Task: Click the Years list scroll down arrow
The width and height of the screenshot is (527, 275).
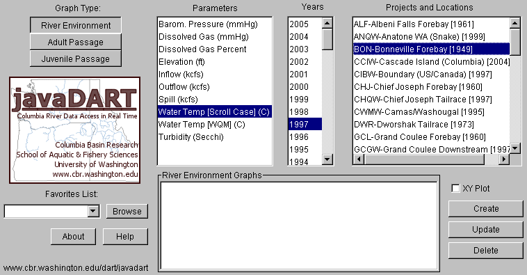Action: point(327,159)
